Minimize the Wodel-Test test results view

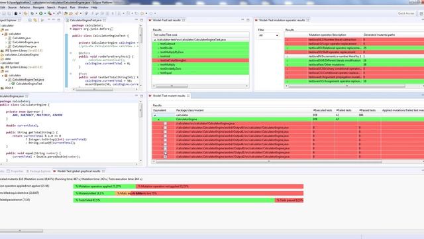(x=242, y=20)
